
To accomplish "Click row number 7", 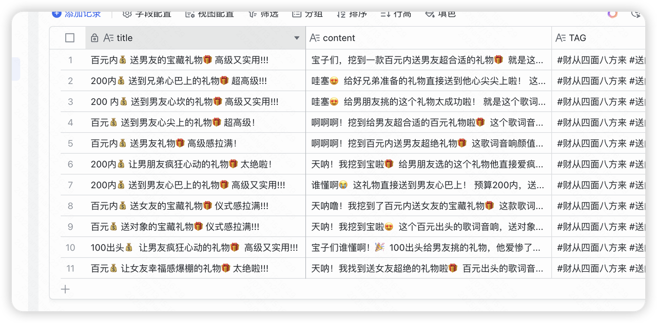I will pos(70,185).
